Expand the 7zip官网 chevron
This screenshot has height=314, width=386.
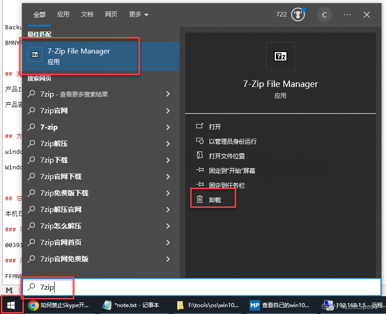point(168,111)
